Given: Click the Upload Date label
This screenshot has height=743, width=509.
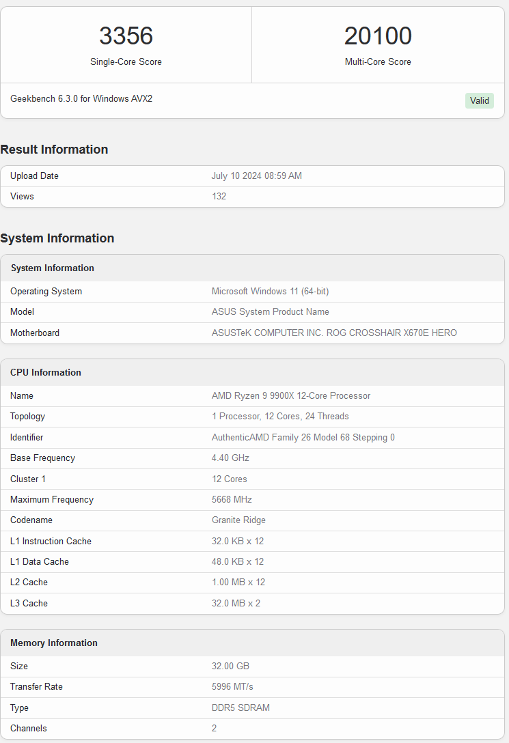Looking at the screenshot, I should pos(34,176).
